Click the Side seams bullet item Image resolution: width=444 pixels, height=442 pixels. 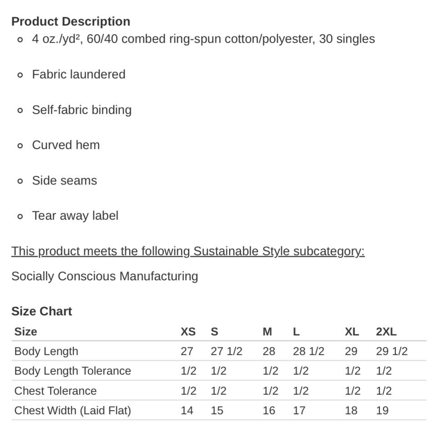(x=64, y=180)
